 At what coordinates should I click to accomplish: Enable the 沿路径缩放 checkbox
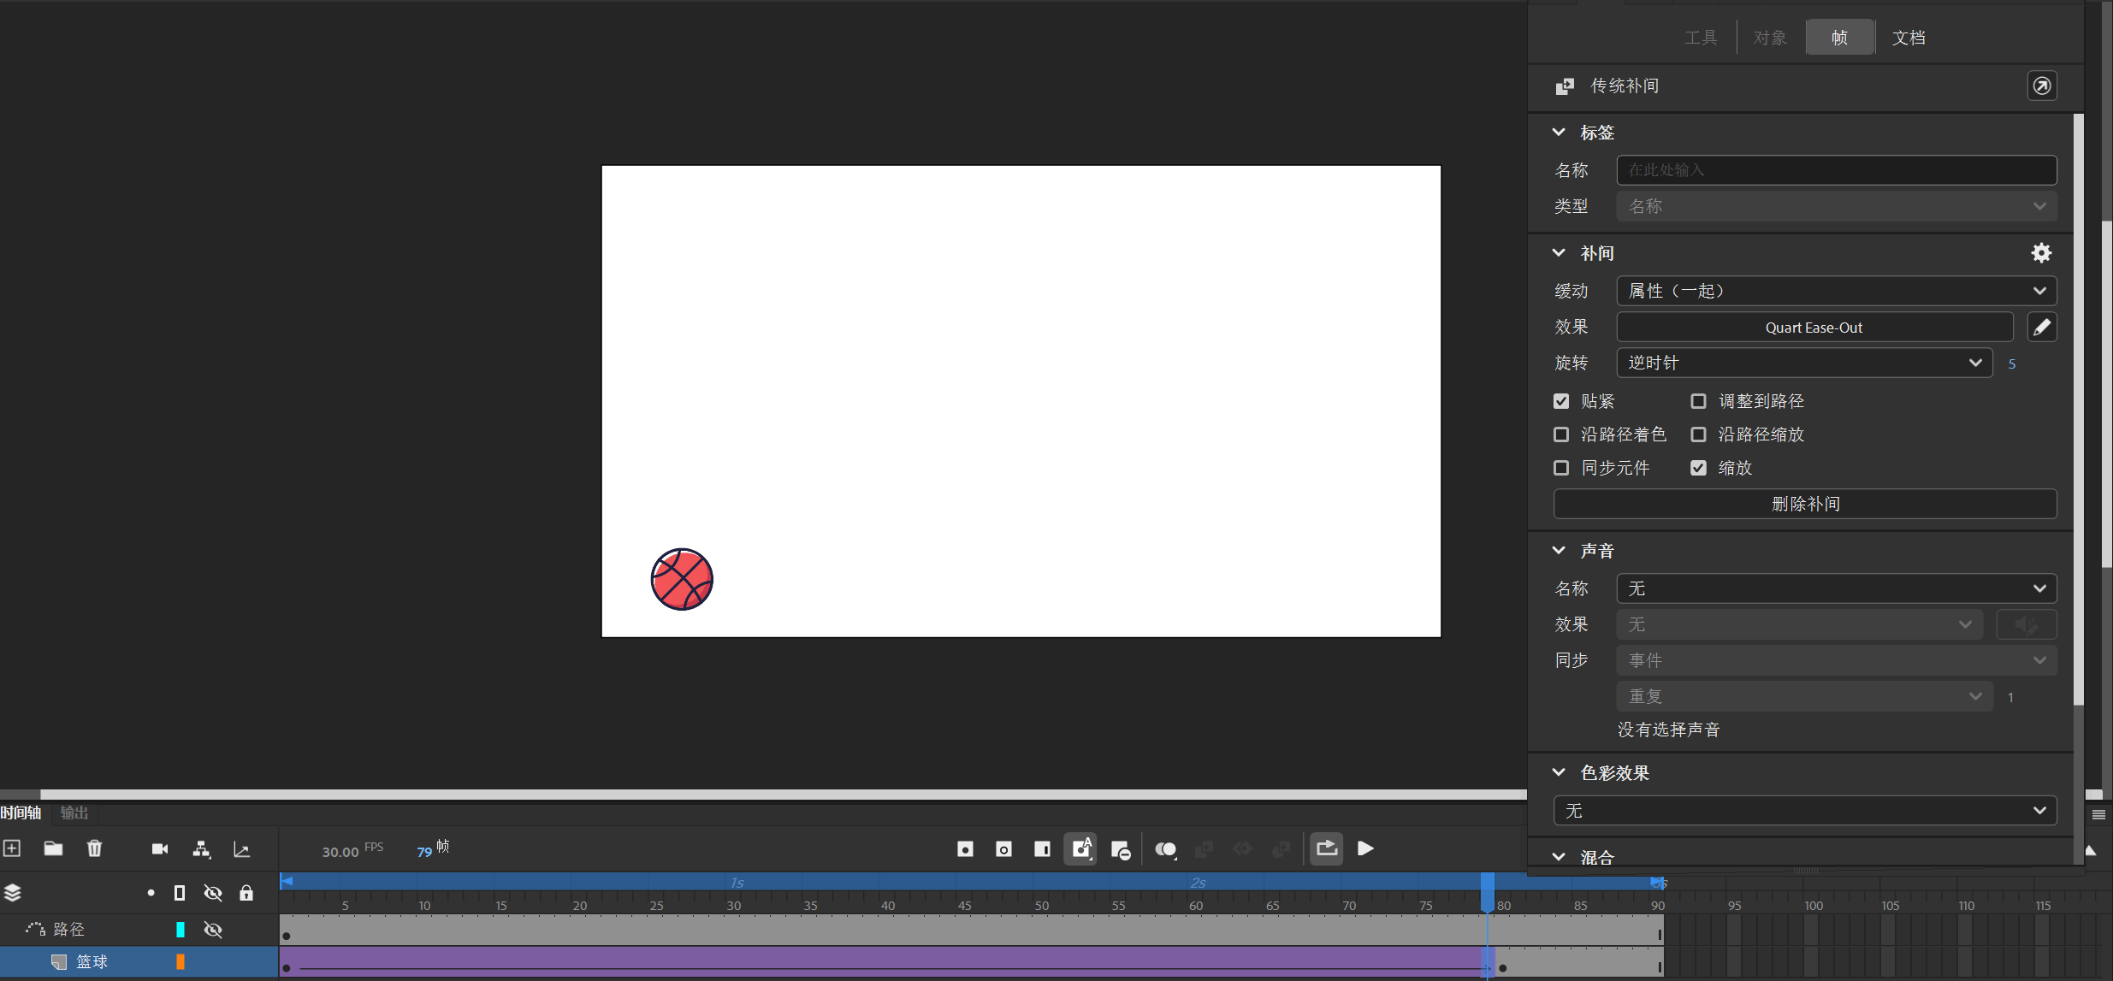[1699, 434]
